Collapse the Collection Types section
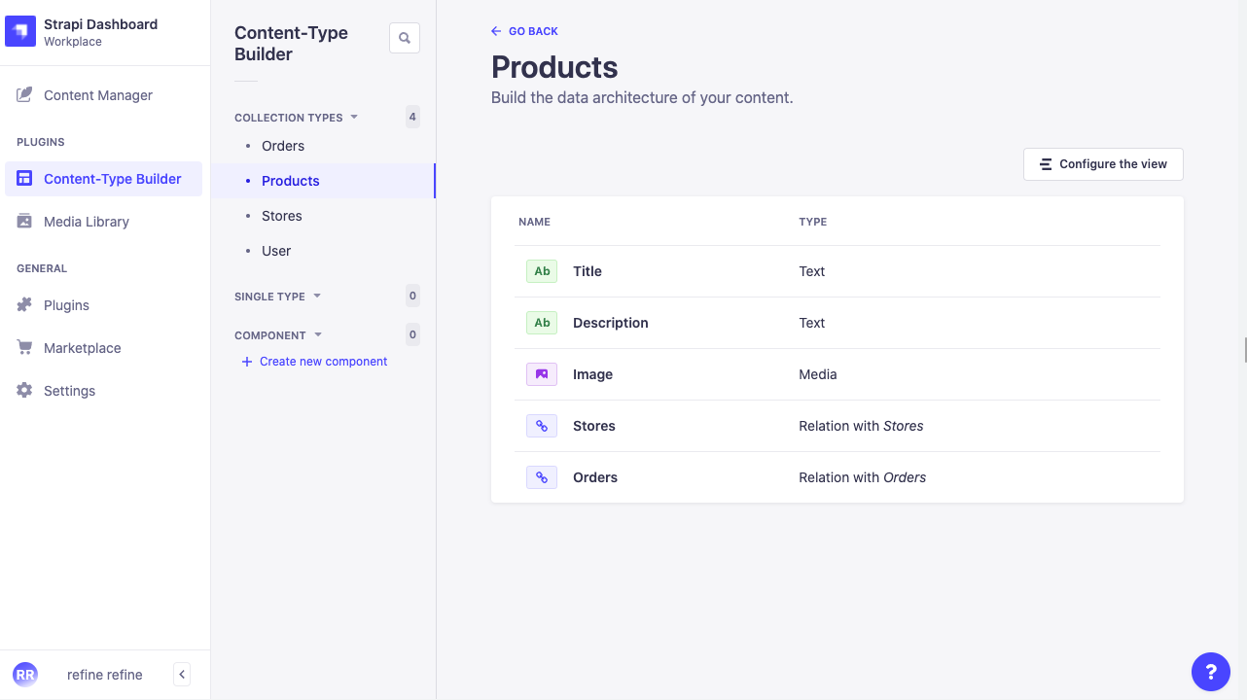The image size is (1247, 700). [356, 117]
